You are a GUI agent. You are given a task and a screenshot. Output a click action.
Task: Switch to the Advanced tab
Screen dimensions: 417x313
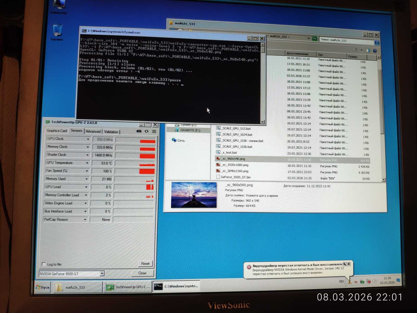click(93, 131)
